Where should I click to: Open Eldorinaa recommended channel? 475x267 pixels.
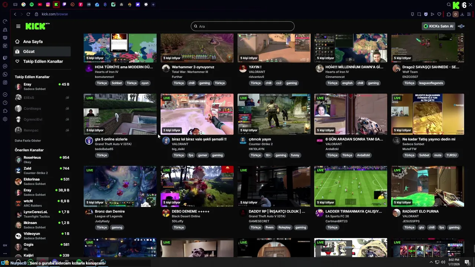coord(42,181)
